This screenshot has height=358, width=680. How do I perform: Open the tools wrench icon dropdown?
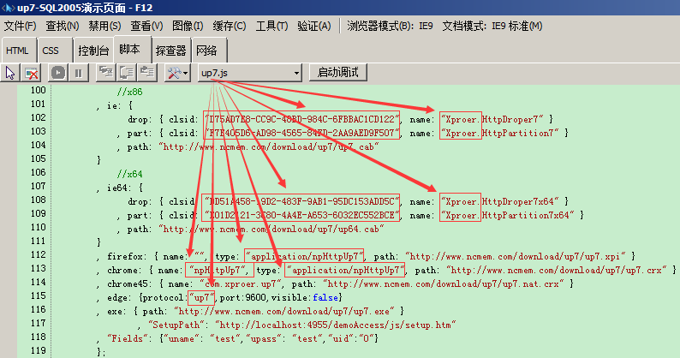177,73
